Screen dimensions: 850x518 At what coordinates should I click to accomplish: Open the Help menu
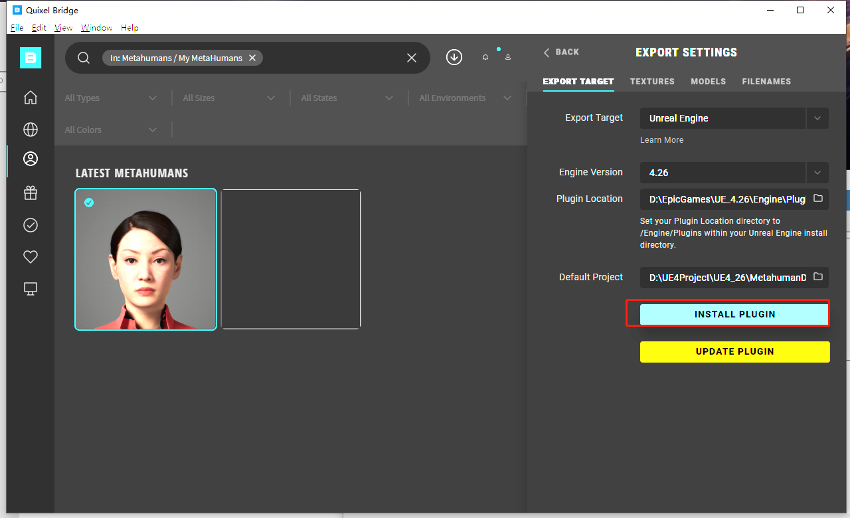(x=129, y=27)
